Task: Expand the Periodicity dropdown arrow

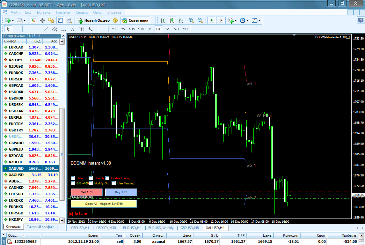Action: (x=247, y=20)
